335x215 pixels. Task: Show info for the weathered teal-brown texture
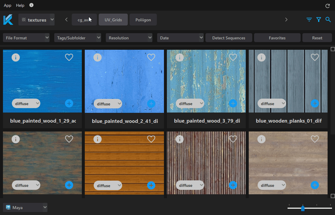(x=16, y=139)
